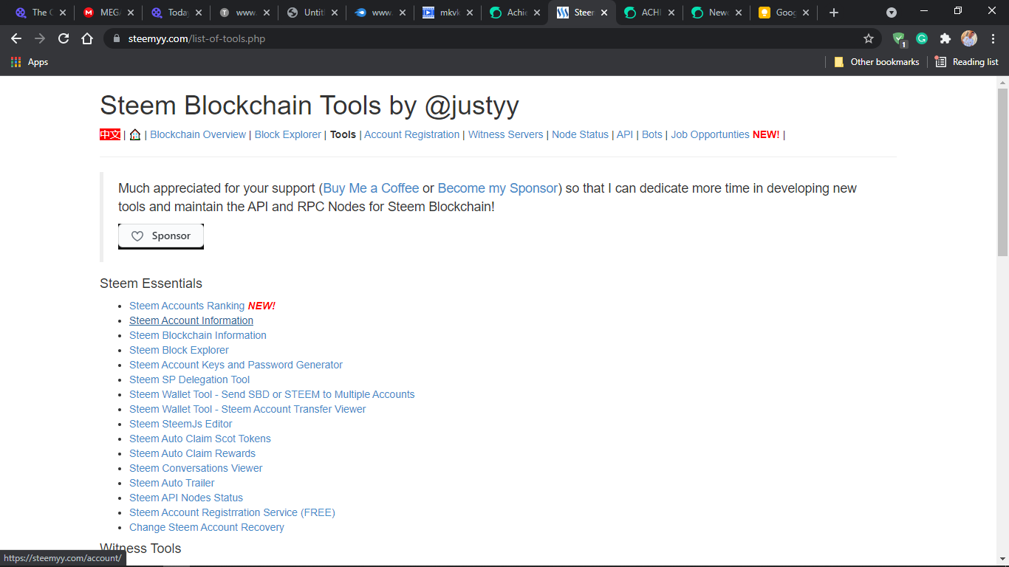The height and width of the screenshot is (567, 1009).
Task: Click Become my Sponsor link
Action: [x=498, y=188]
